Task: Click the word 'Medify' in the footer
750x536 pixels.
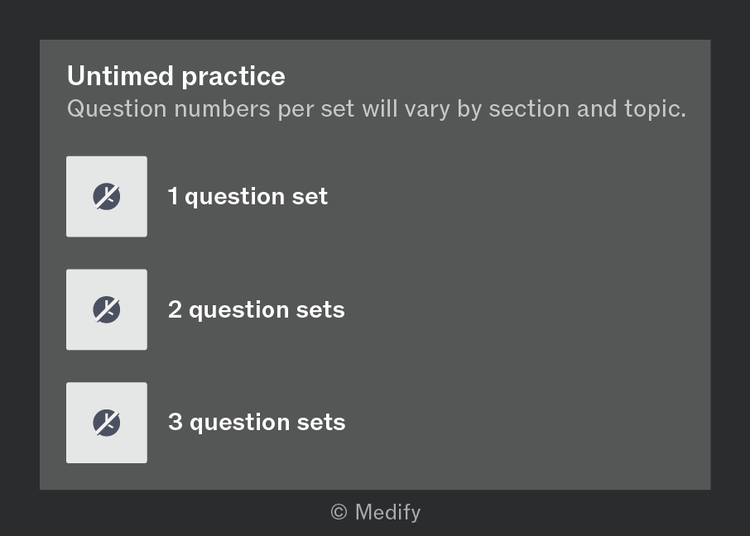Action: (x=388, y=512)
